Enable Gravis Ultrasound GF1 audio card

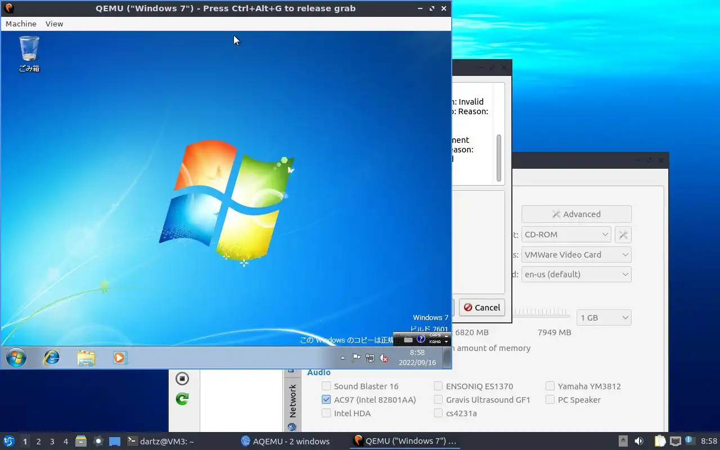coord(438,400)
